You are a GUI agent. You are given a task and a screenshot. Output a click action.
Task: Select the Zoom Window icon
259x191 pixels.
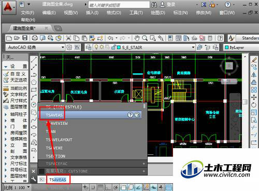(153, 38)
